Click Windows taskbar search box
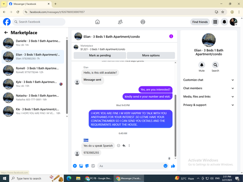Viewport: 243px width, 182px height. (36, 179)
